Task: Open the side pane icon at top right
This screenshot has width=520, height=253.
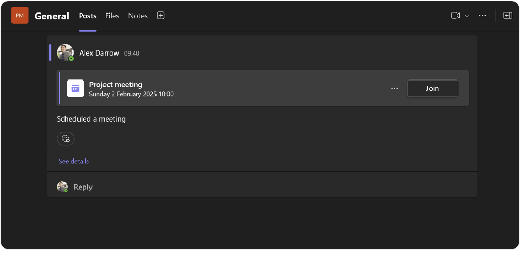Action: (x=508, y=16)
